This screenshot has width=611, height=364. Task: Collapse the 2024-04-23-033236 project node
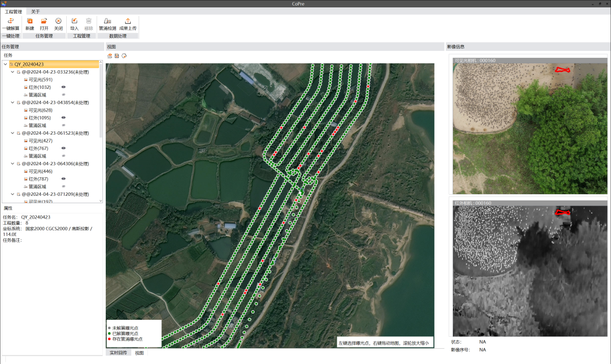click(12, 72)
